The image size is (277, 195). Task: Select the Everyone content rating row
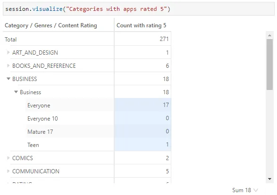(99, 105)
